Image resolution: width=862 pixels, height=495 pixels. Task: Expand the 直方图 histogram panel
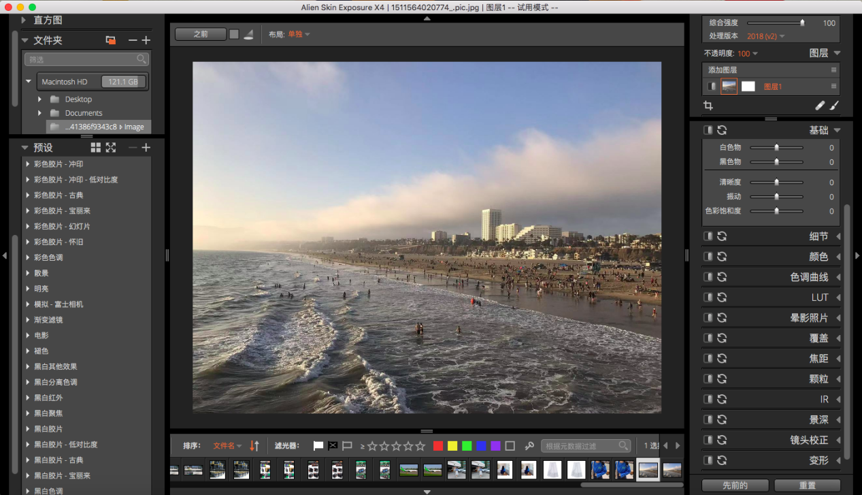[x=24, y=20]
